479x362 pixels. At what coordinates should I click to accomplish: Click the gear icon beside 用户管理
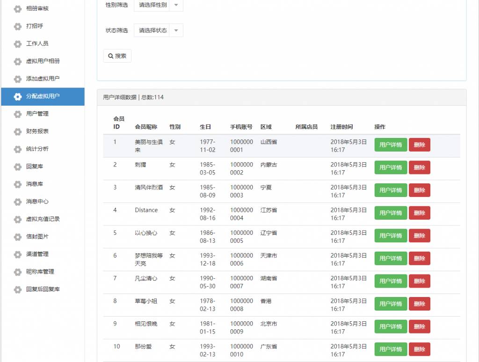pos(18,114)
